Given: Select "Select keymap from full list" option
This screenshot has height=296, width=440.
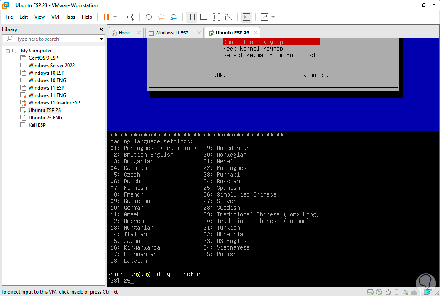Looking at the screenshot, I should coord(269,55).
